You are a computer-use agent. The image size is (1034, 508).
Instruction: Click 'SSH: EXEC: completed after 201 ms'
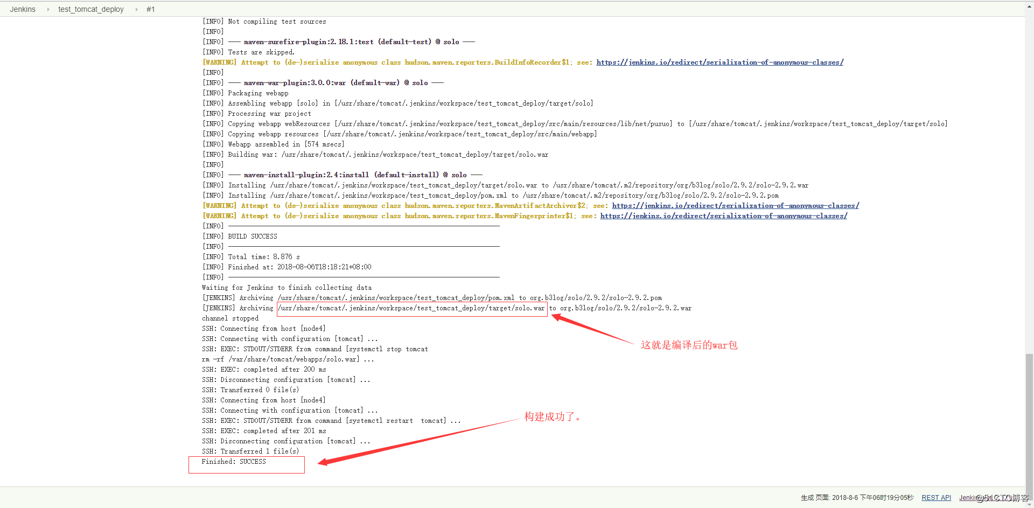[x=264, y=431]
